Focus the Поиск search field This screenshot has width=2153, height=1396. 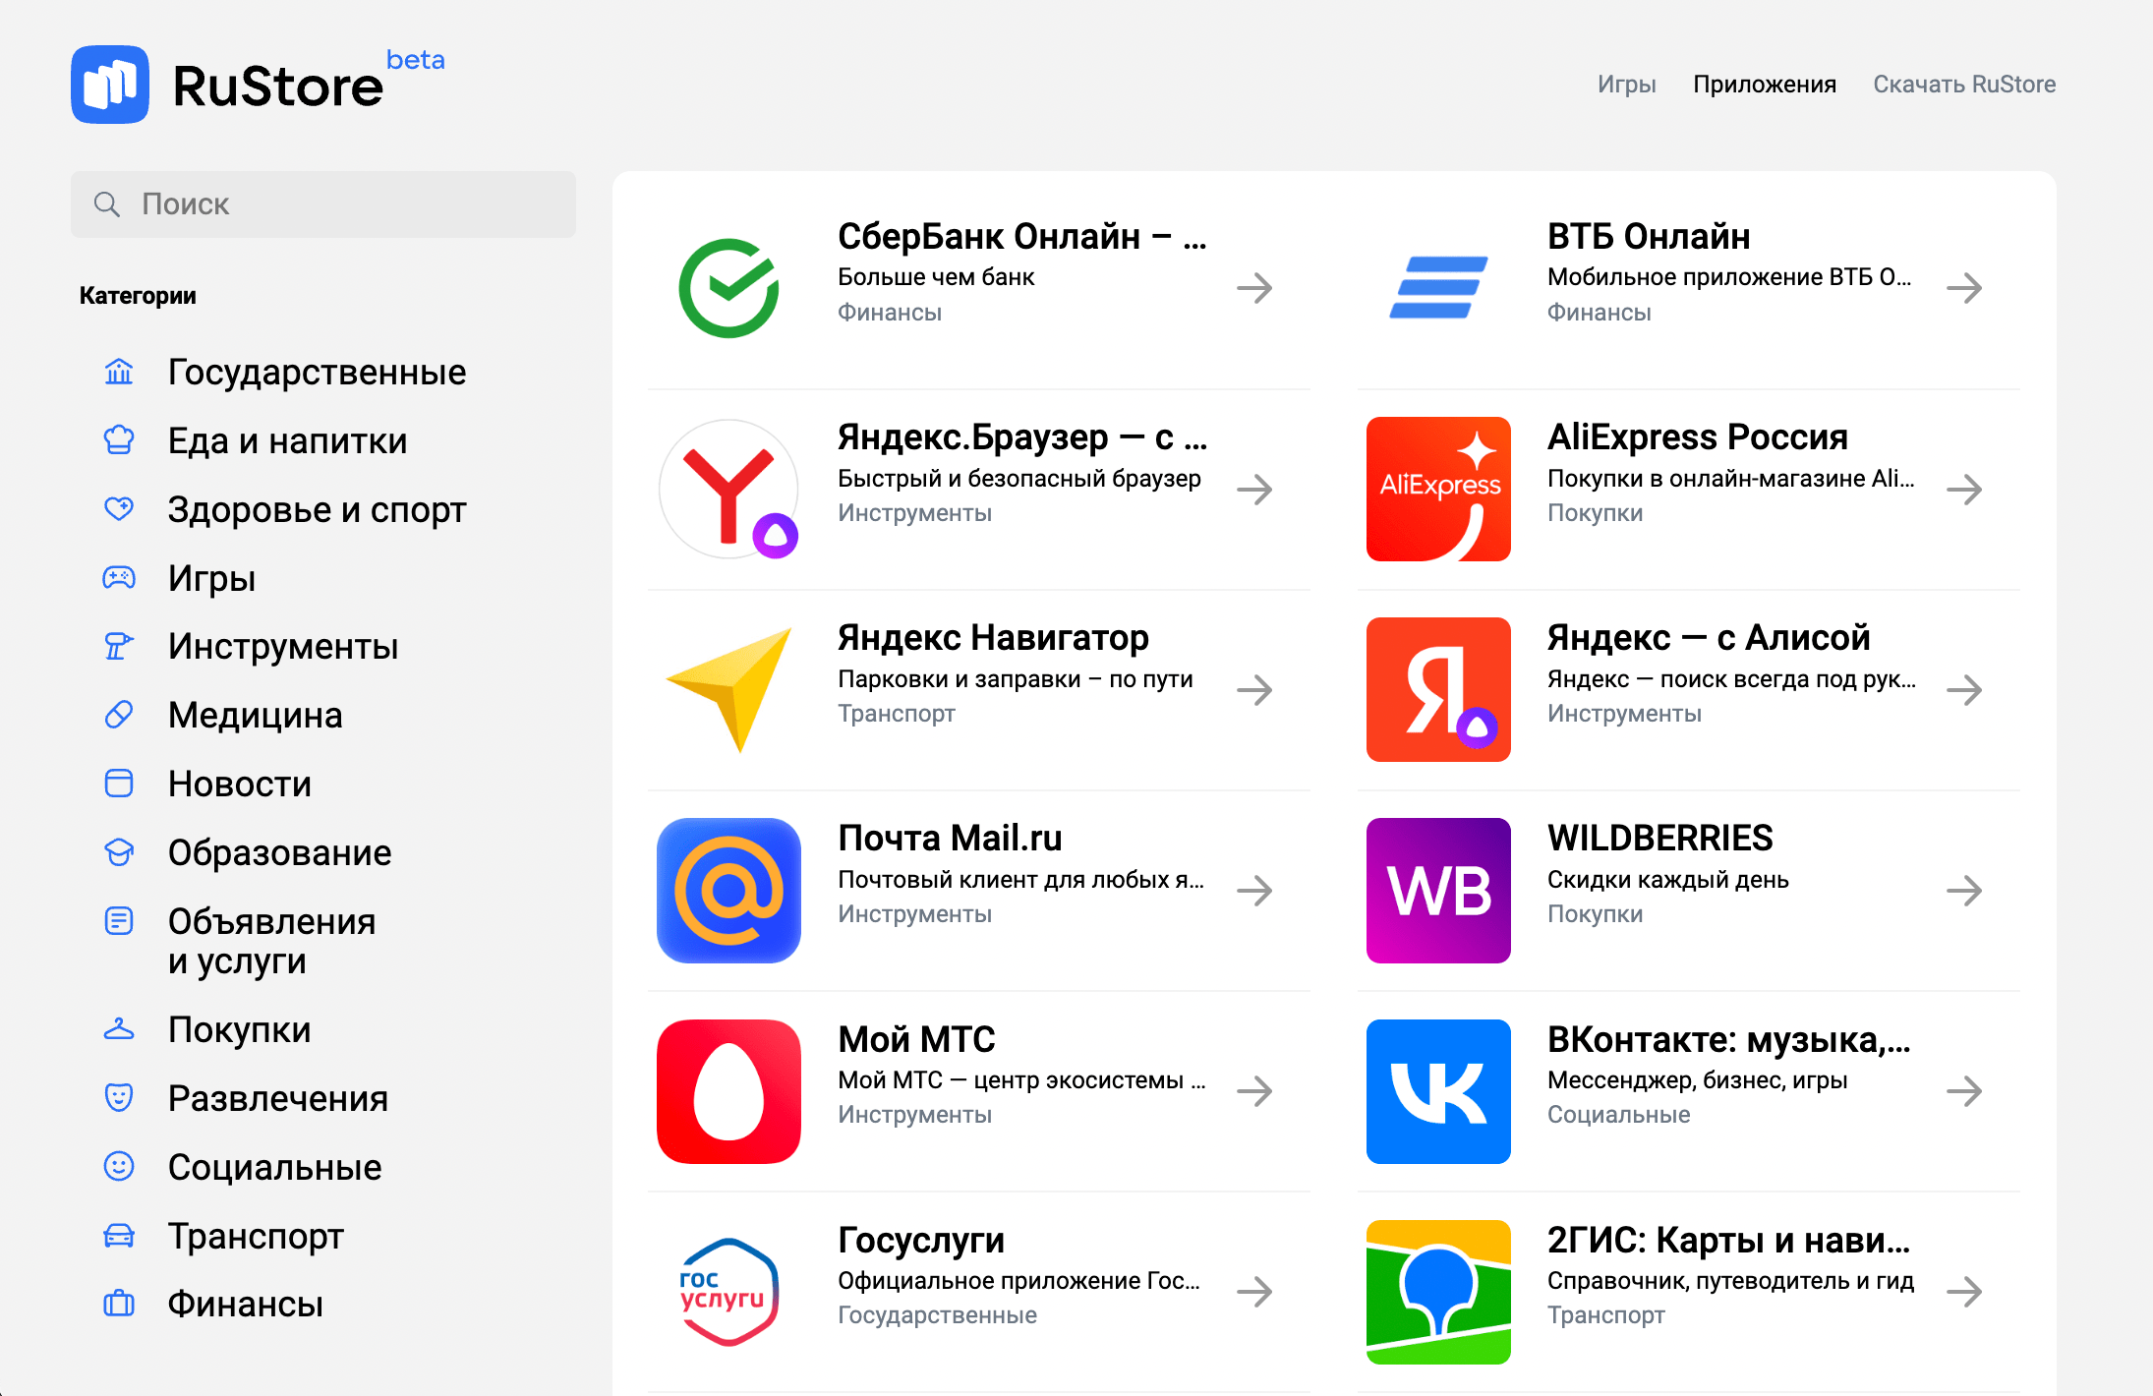tap(323, 204)
